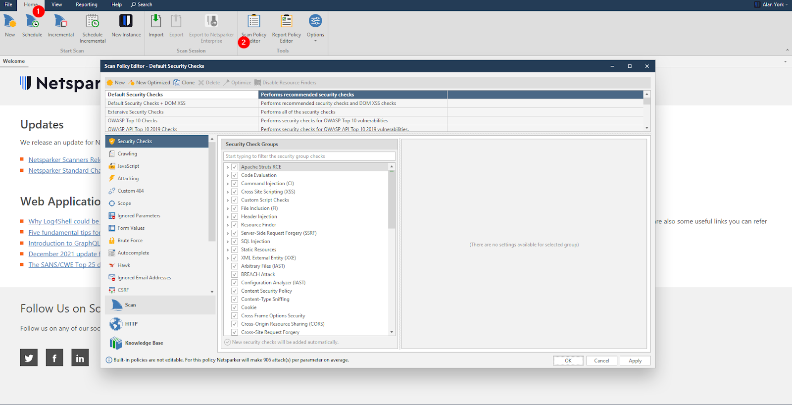Open the Schedule scan icon
The width and height of the screenshot is (792, 405).
tap(32, 26)
